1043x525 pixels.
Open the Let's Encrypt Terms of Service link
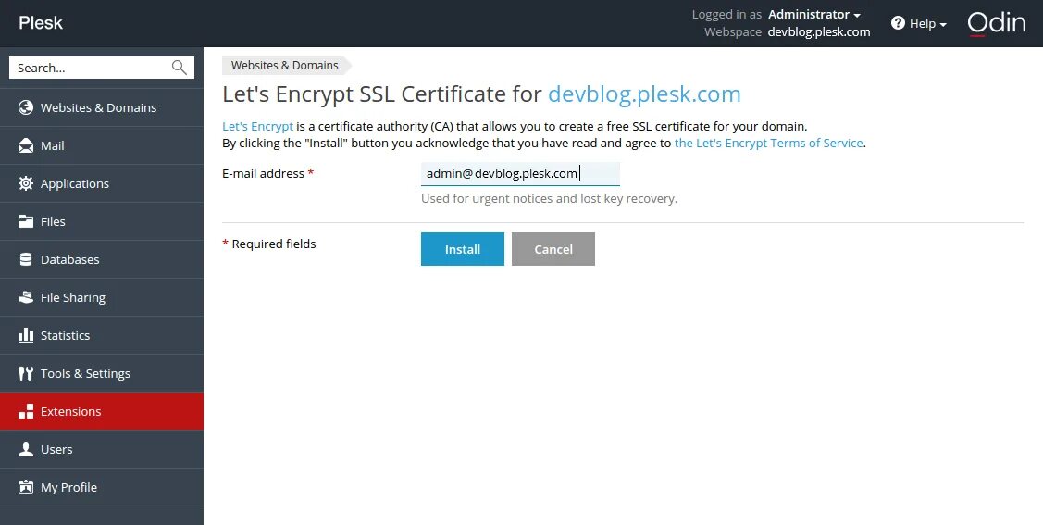coord(768,143)
